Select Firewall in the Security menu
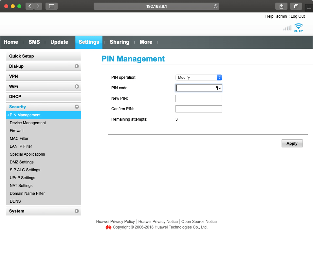Screen dimensions: 313x254 click(17, 131)
